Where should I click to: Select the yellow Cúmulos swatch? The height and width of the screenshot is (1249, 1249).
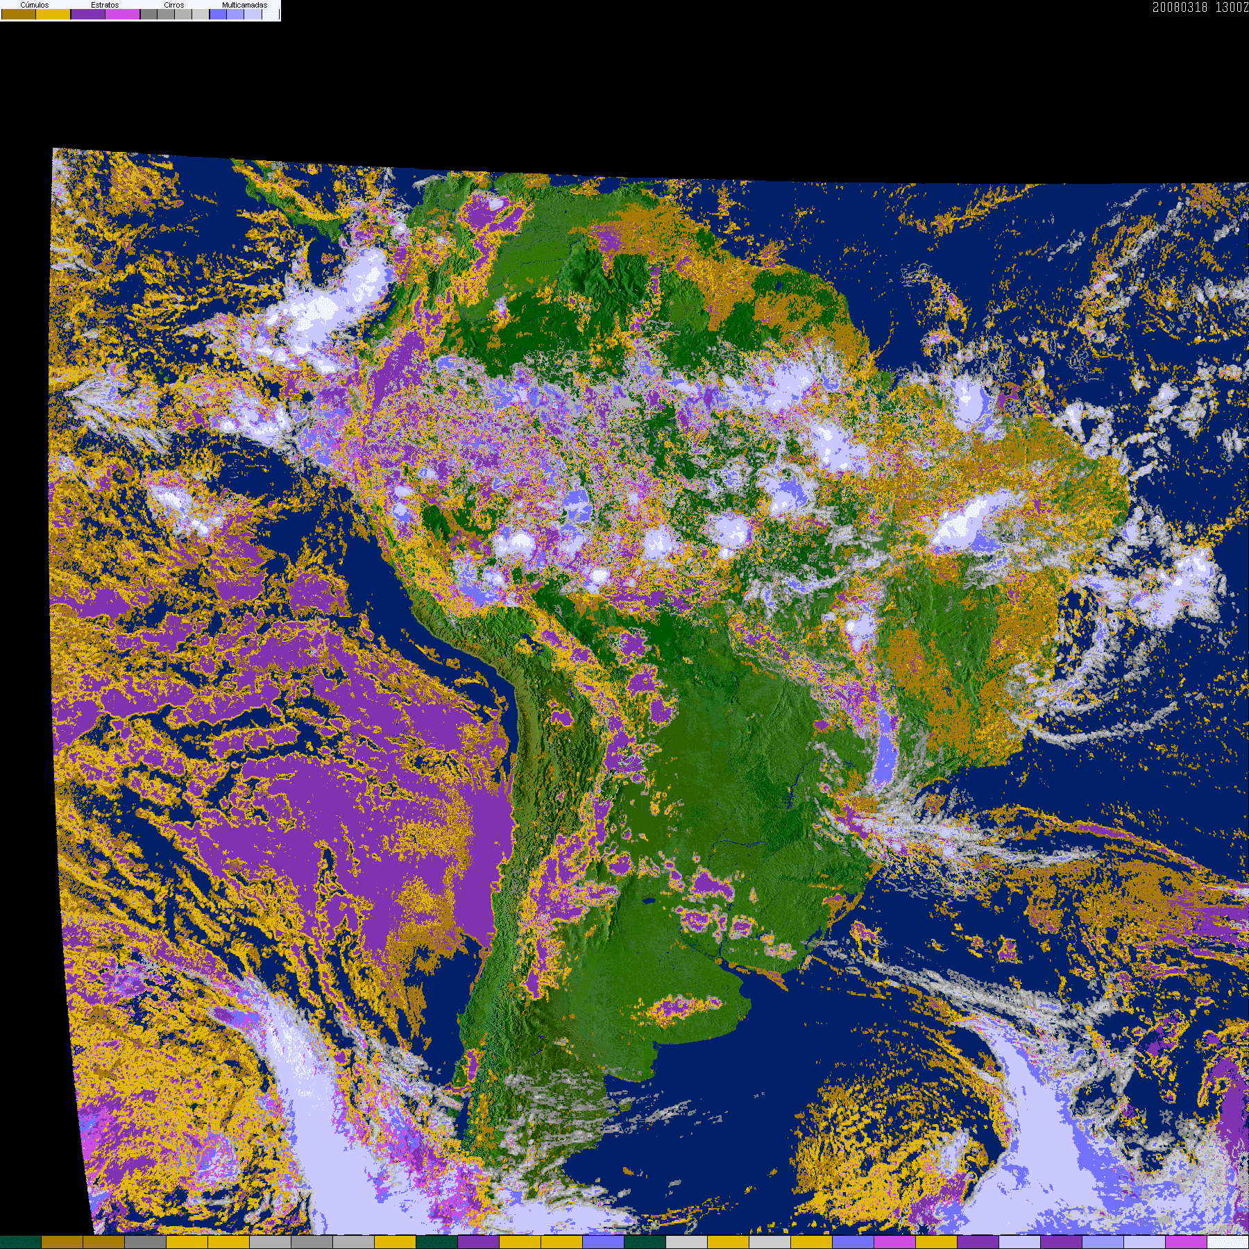click(x=53, y=14)
